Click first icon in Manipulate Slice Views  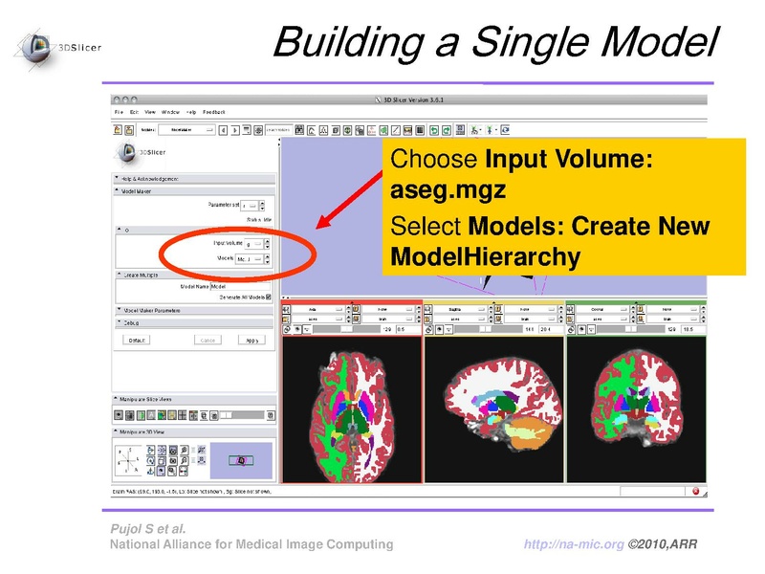pos(119,415)
